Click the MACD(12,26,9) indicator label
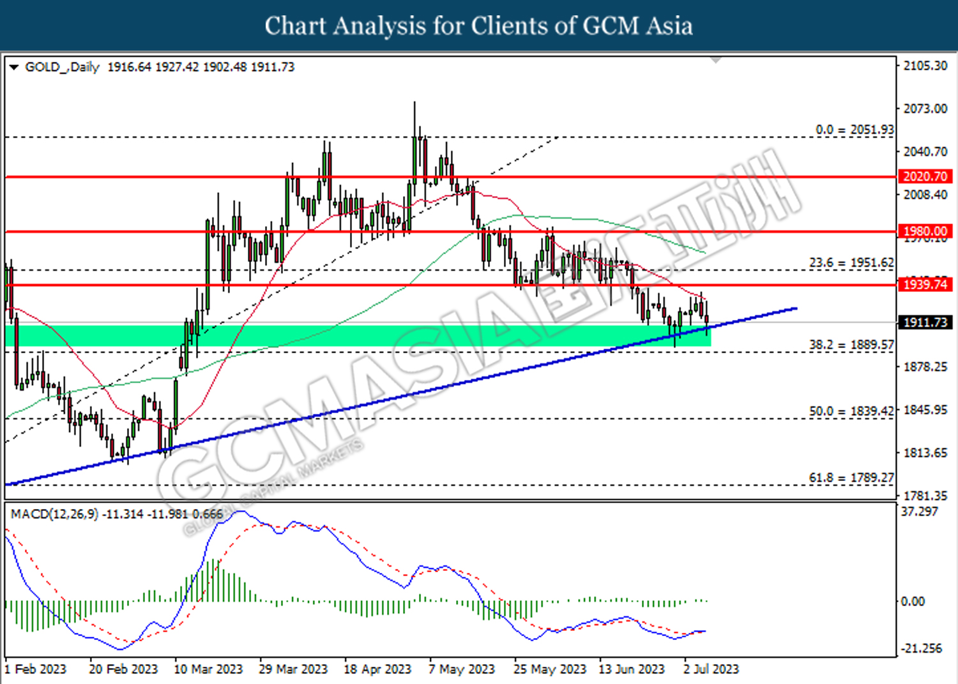 [x=54, y=514]
